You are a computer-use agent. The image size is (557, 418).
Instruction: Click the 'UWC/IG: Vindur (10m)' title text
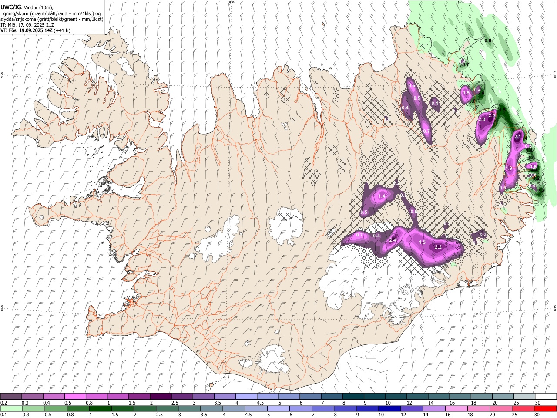click(27, 7)
